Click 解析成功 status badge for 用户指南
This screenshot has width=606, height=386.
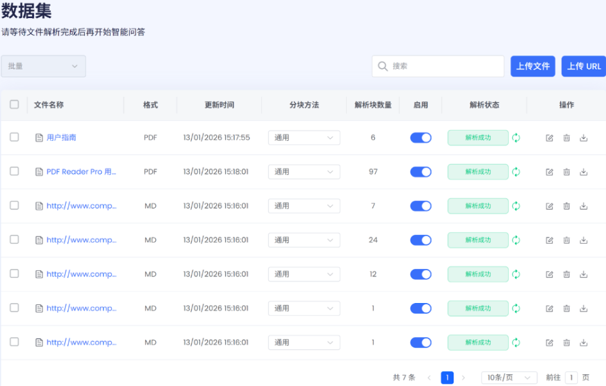coord(478,138)
